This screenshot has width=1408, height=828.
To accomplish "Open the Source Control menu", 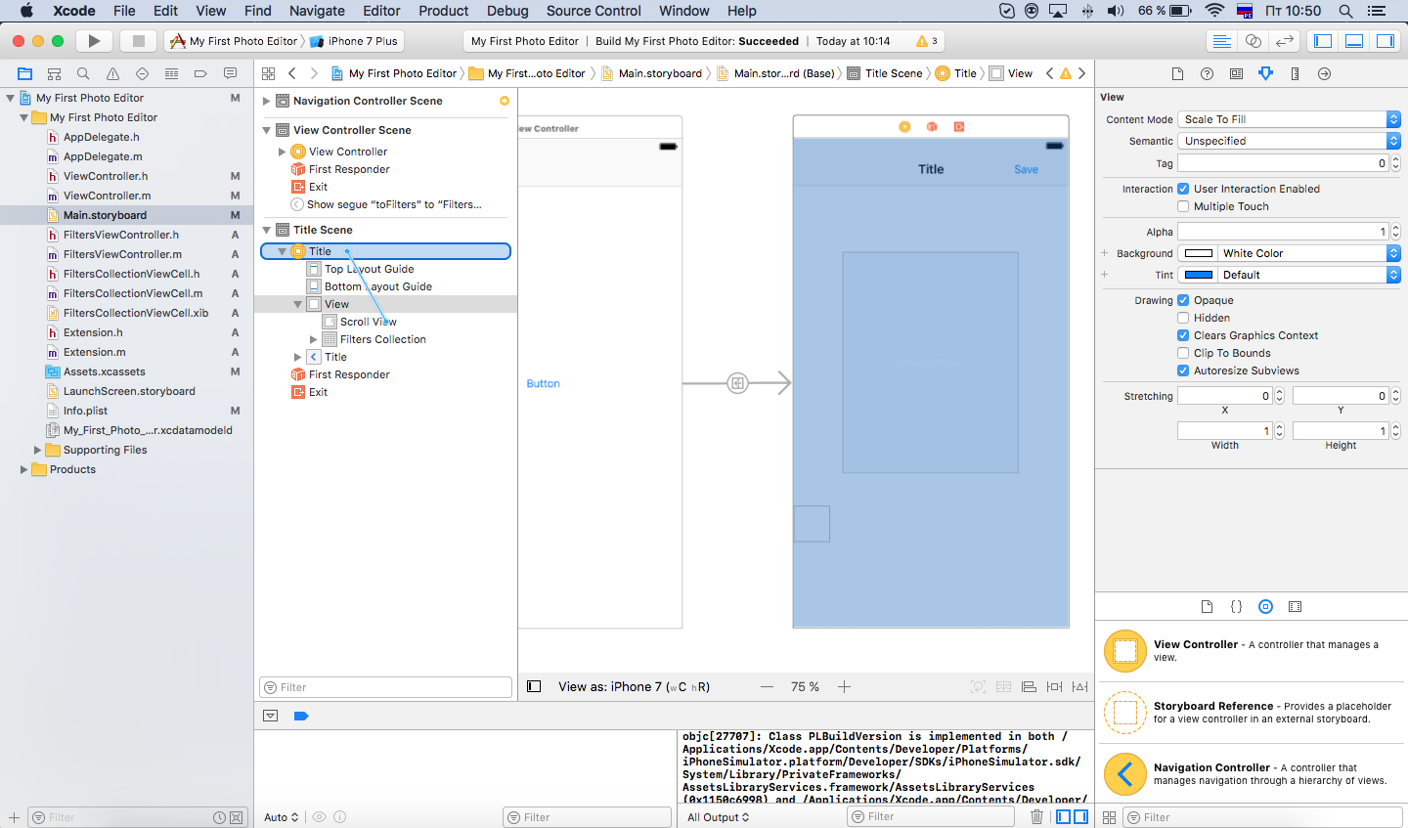I will pyautogui.click(x=594, y=11).
